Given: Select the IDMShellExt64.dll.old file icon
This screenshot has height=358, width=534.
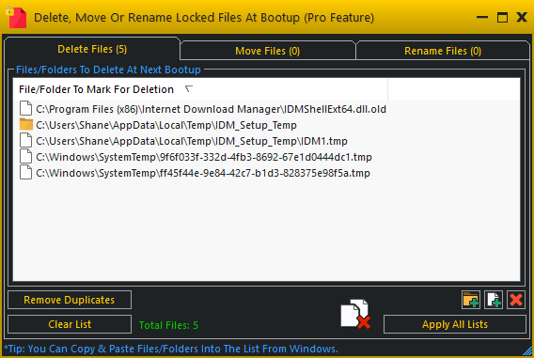Looking at the screenshot, I should pyautogui.click(x=26, y=109).
